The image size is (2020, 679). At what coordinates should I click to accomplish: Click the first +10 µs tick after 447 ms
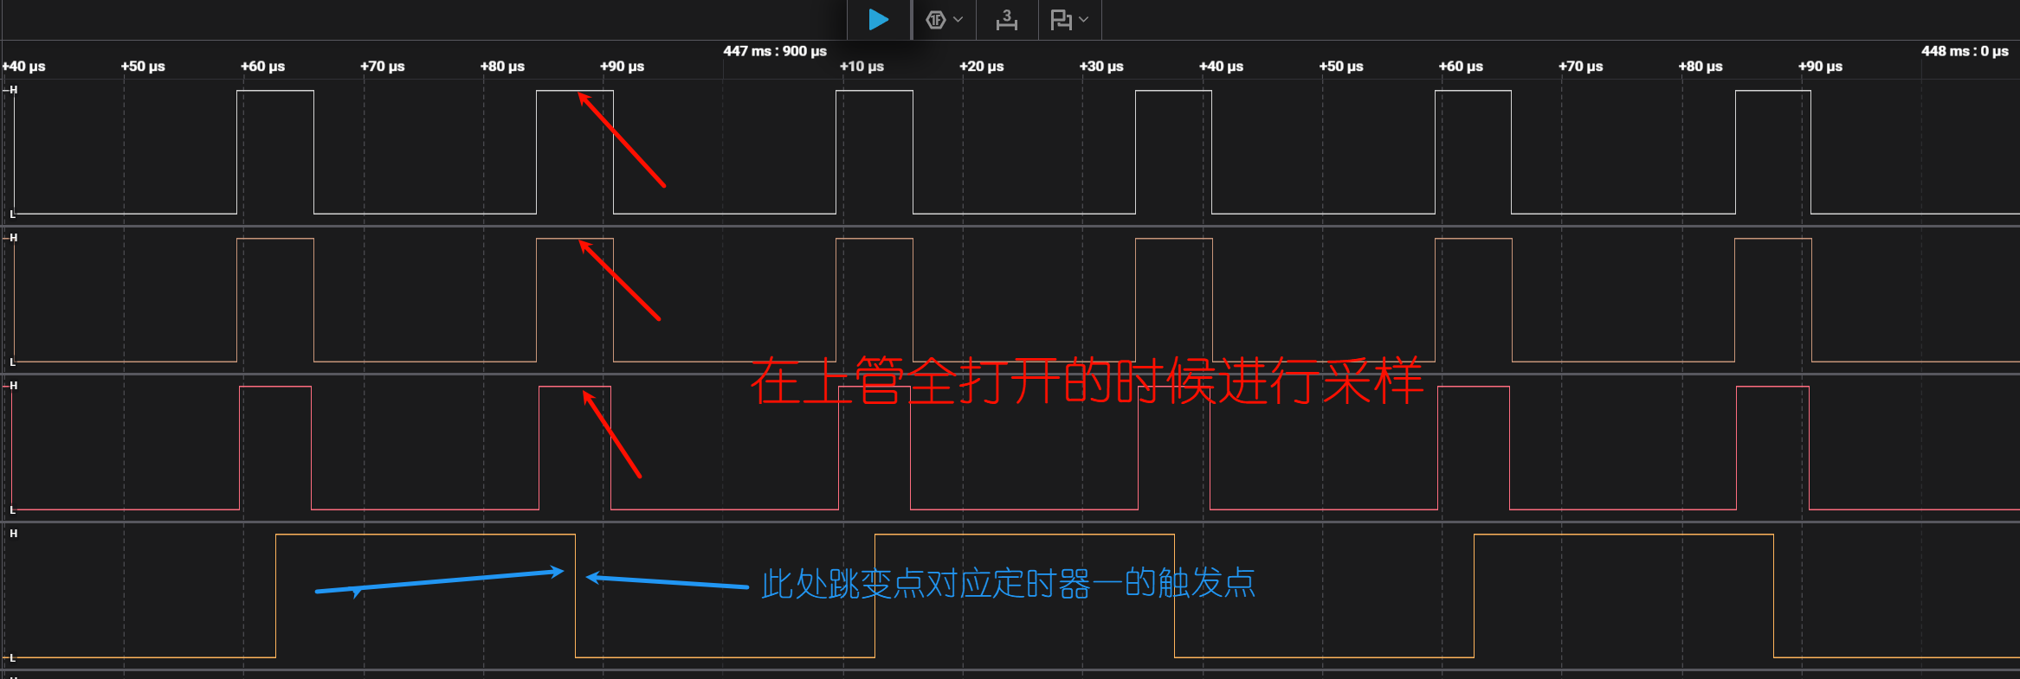[x=862, y=67]
